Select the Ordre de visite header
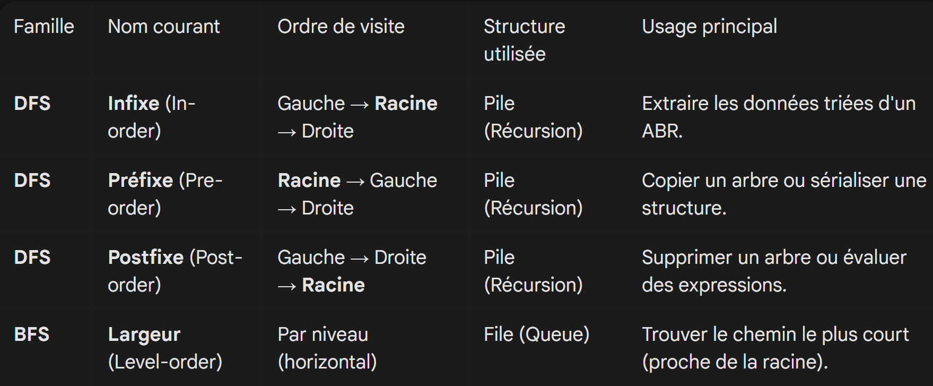This screenshot has height=386, width=933. [341, 27]
